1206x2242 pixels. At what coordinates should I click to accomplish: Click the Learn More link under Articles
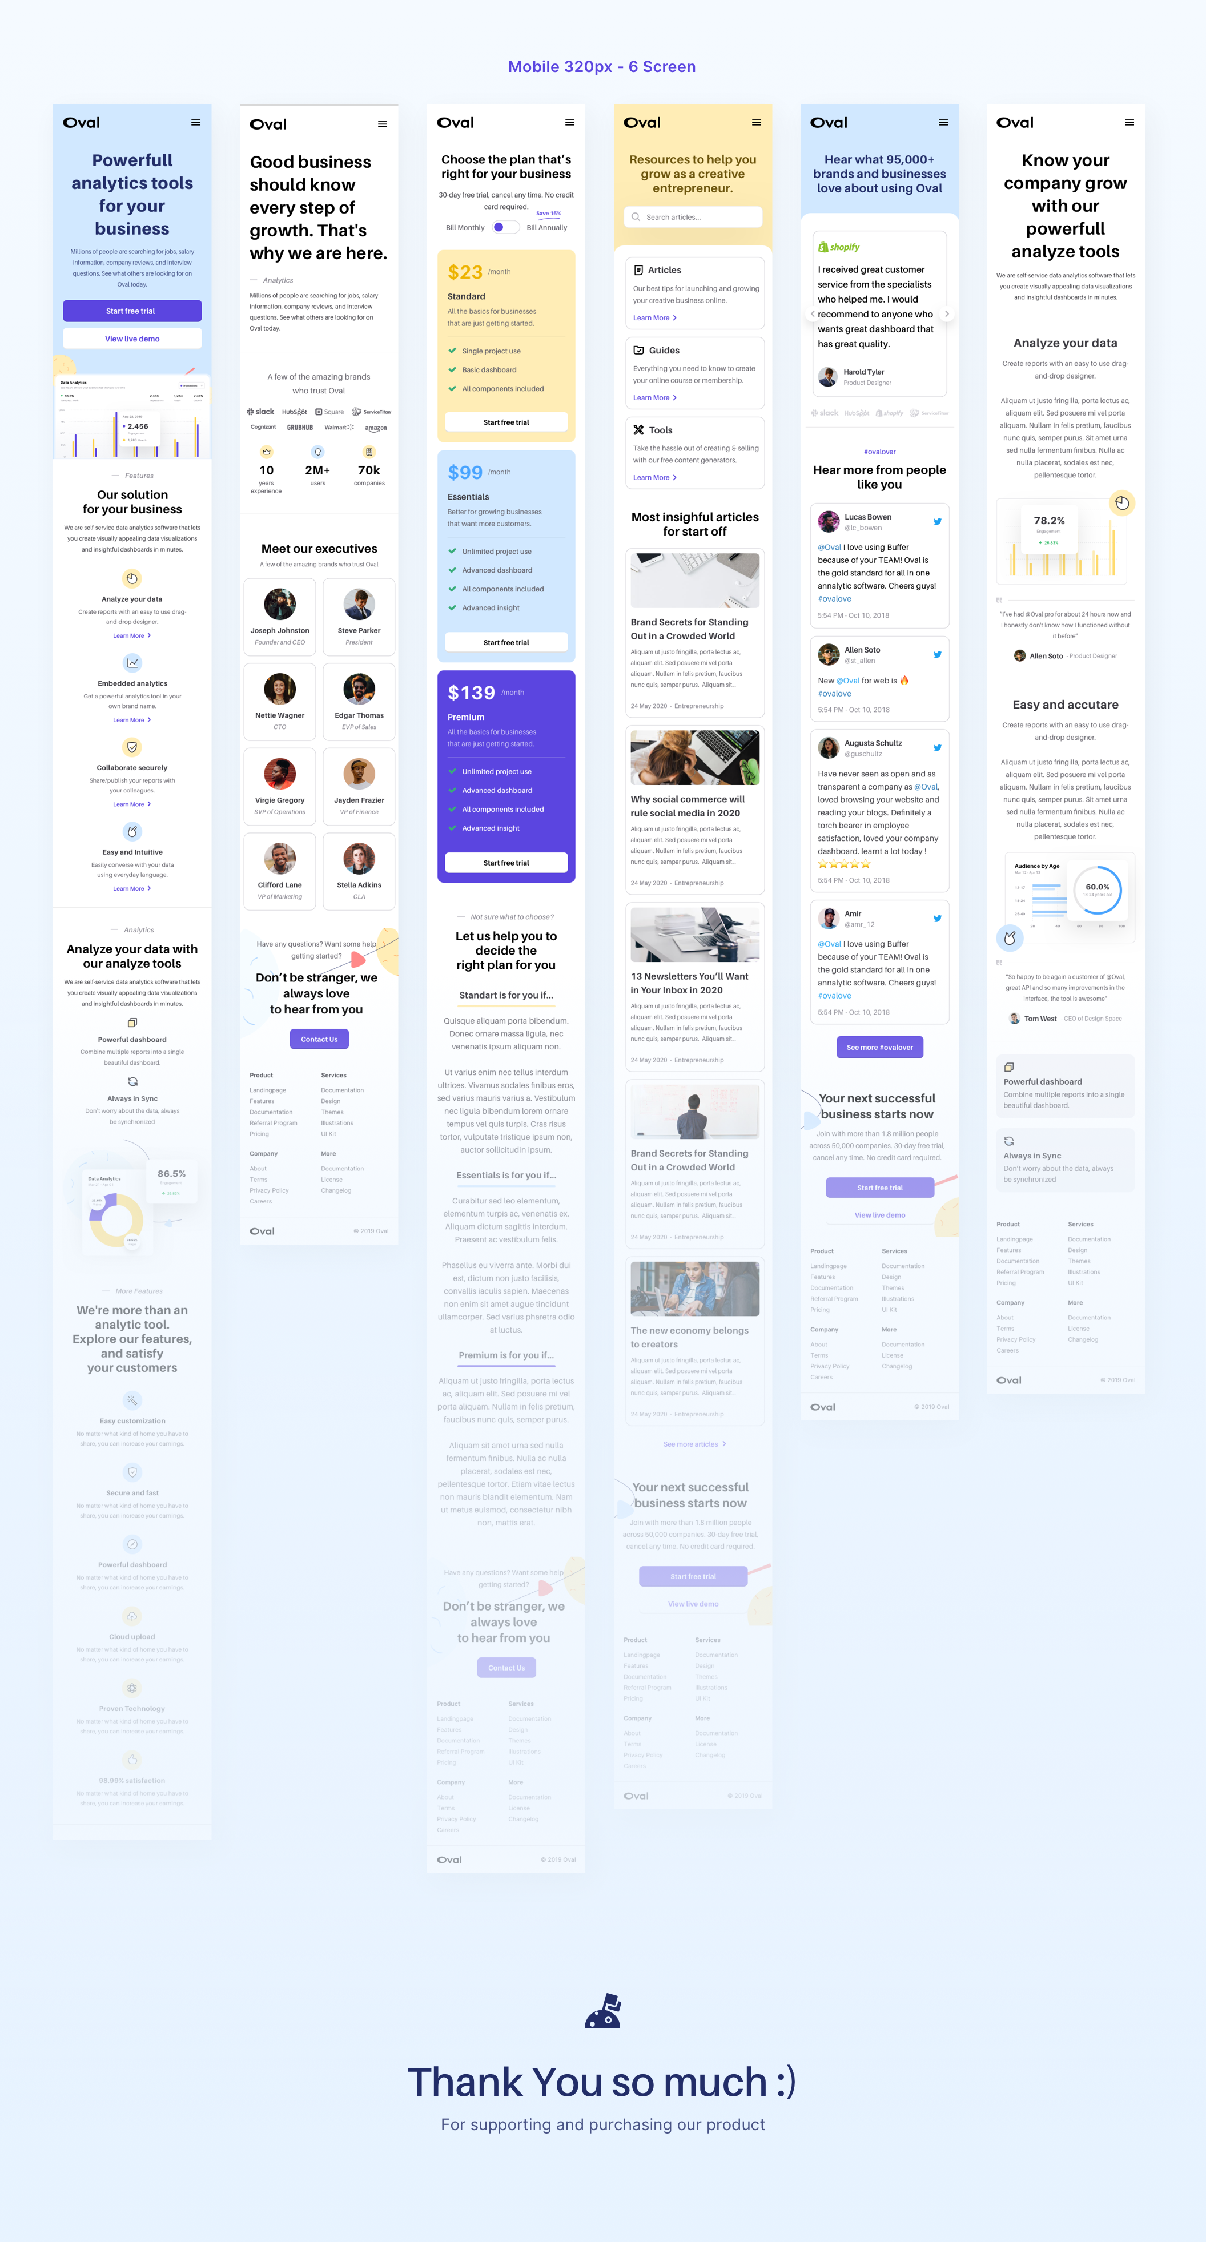coord(652,321)
